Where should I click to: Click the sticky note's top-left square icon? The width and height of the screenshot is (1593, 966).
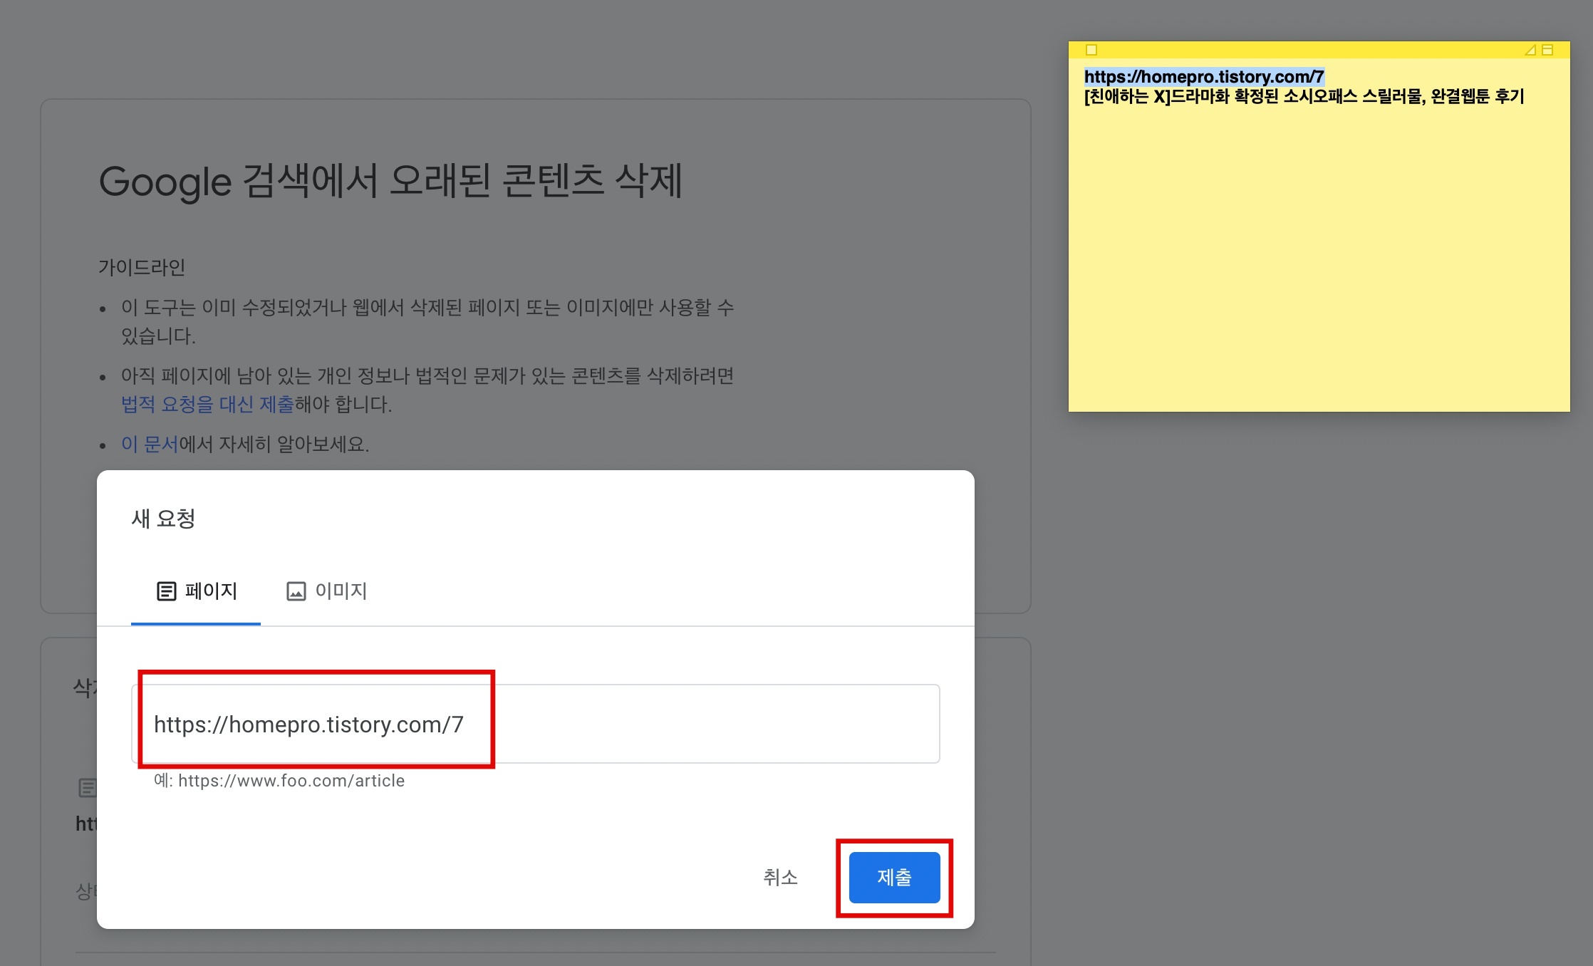pyautogui.click(x=1091, y=50)
